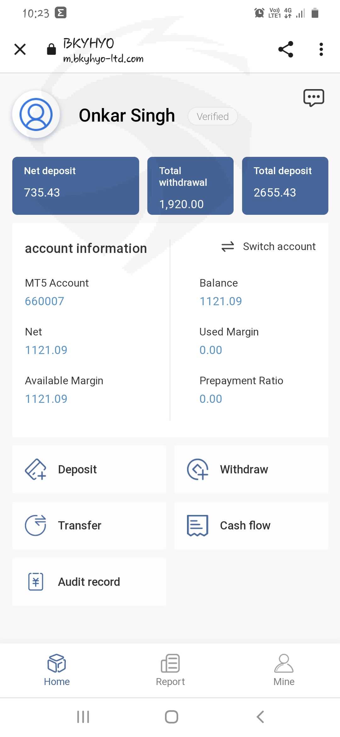
Task: Open the Audit record icon
Action: point(36,581)
